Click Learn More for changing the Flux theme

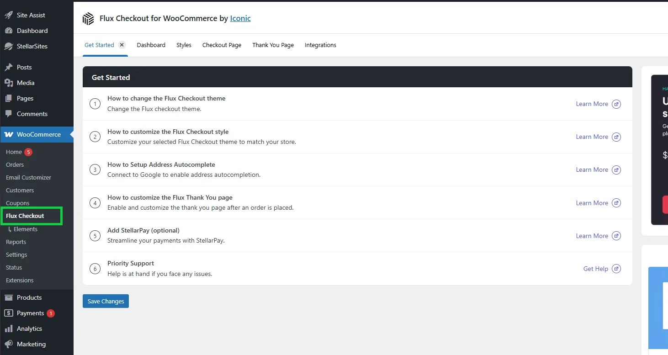pyautogui.click(x=592, y=104)
